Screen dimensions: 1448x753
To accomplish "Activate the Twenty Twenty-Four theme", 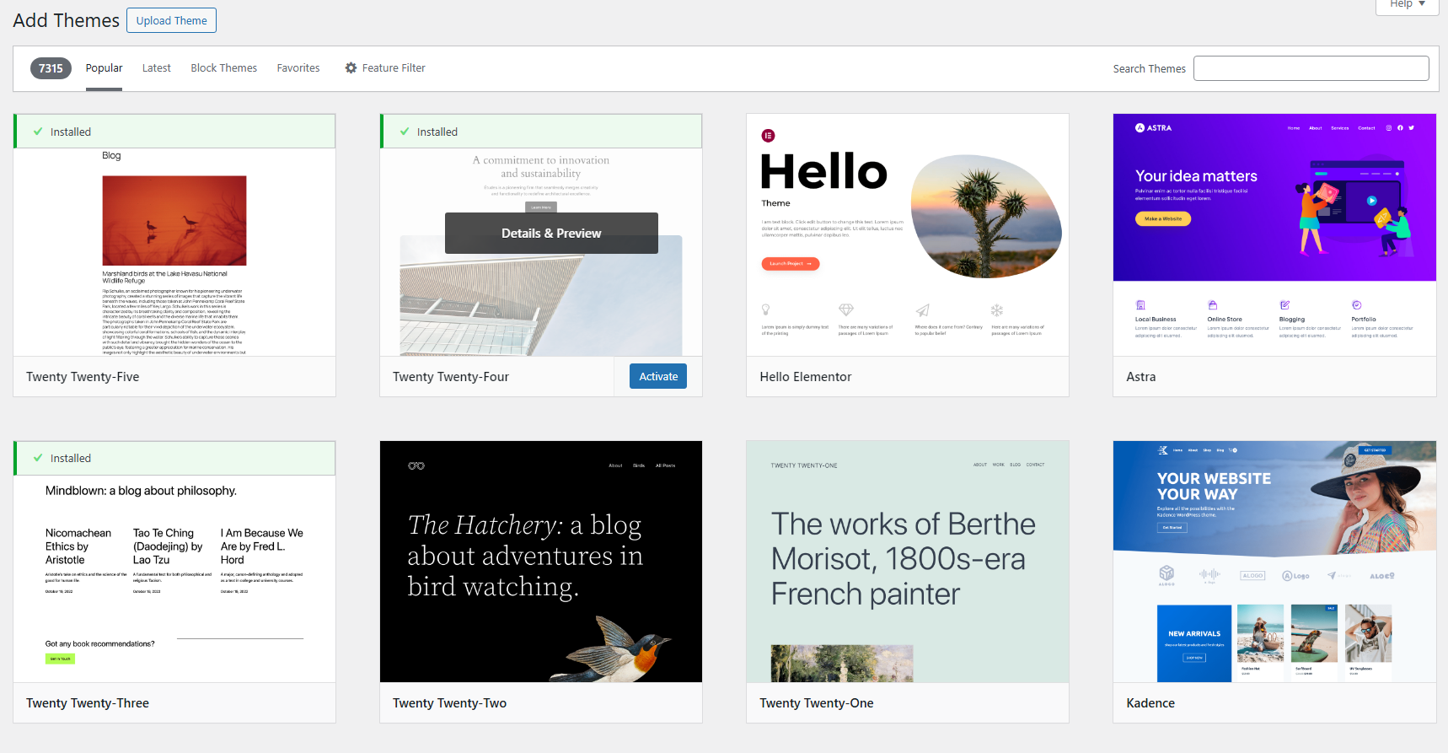I will coord(657,376).
